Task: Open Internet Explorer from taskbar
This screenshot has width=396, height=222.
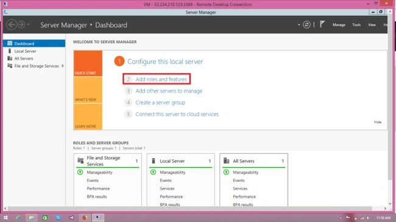Action: [x=18, y=218]
